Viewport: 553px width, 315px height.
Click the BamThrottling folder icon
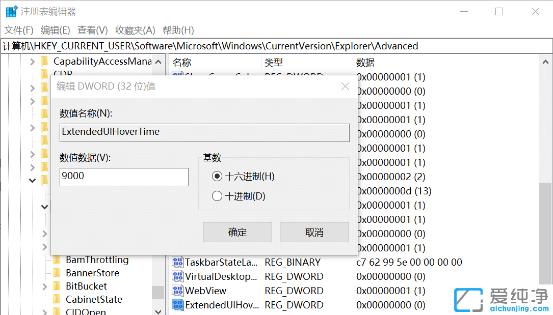click(x=58, y=260)
